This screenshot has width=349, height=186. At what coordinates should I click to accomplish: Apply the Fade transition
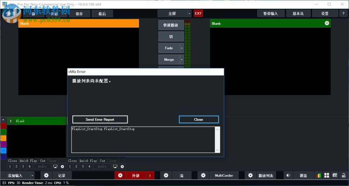[169, 48]
